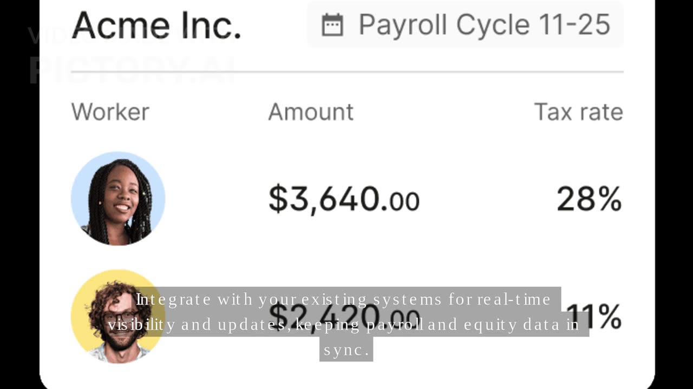Click the Tax rate column header
The width and height of the screenshot is (693, 389).
click(578, 112)
